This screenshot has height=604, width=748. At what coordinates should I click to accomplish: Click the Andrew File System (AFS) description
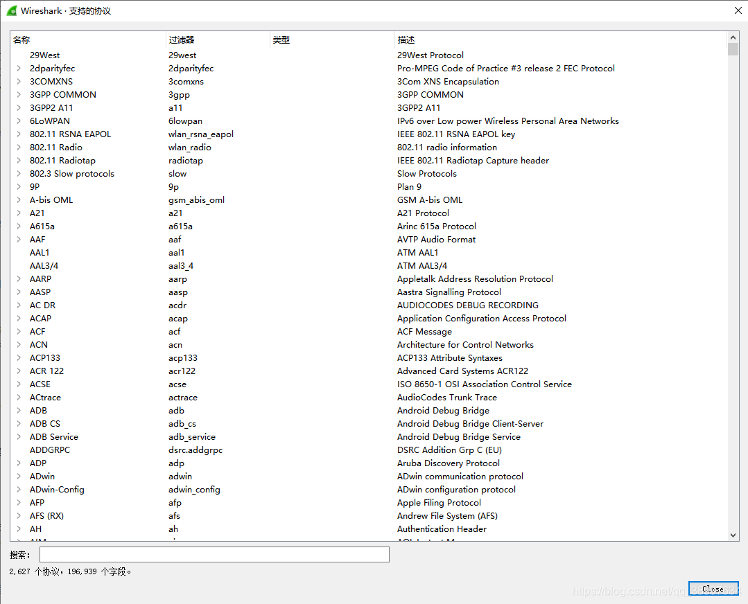pos(447,516)
